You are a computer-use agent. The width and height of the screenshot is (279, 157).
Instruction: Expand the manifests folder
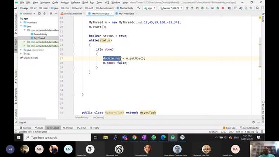(x=21, y=22)
